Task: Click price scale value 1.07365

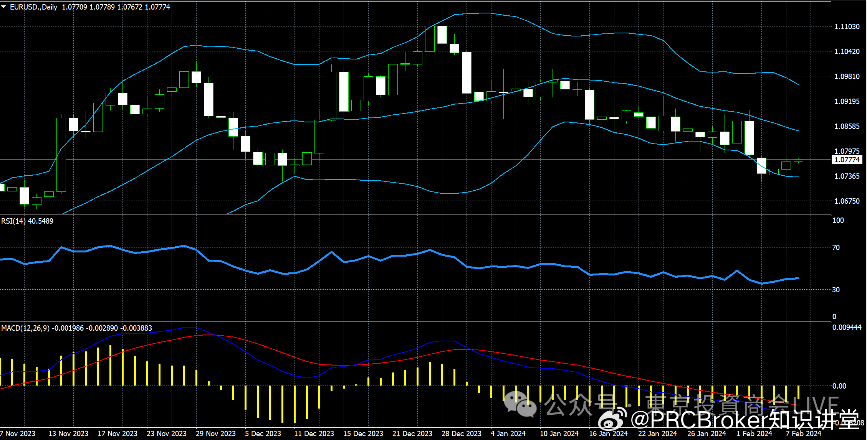Action: pyautogui.click(x=847, y=176)
